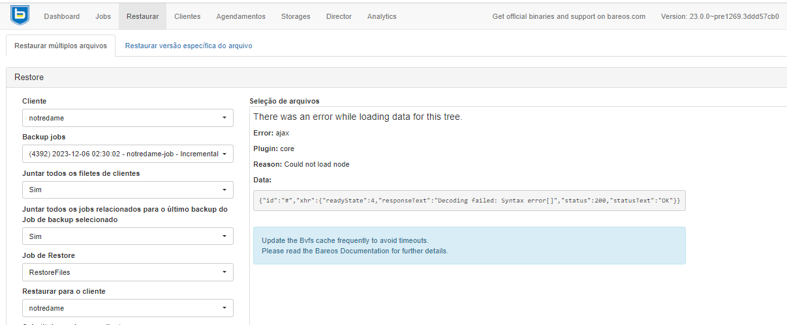The image size is (787, 325).
Task: Click the JSON error data box
Action: [469, 201]
